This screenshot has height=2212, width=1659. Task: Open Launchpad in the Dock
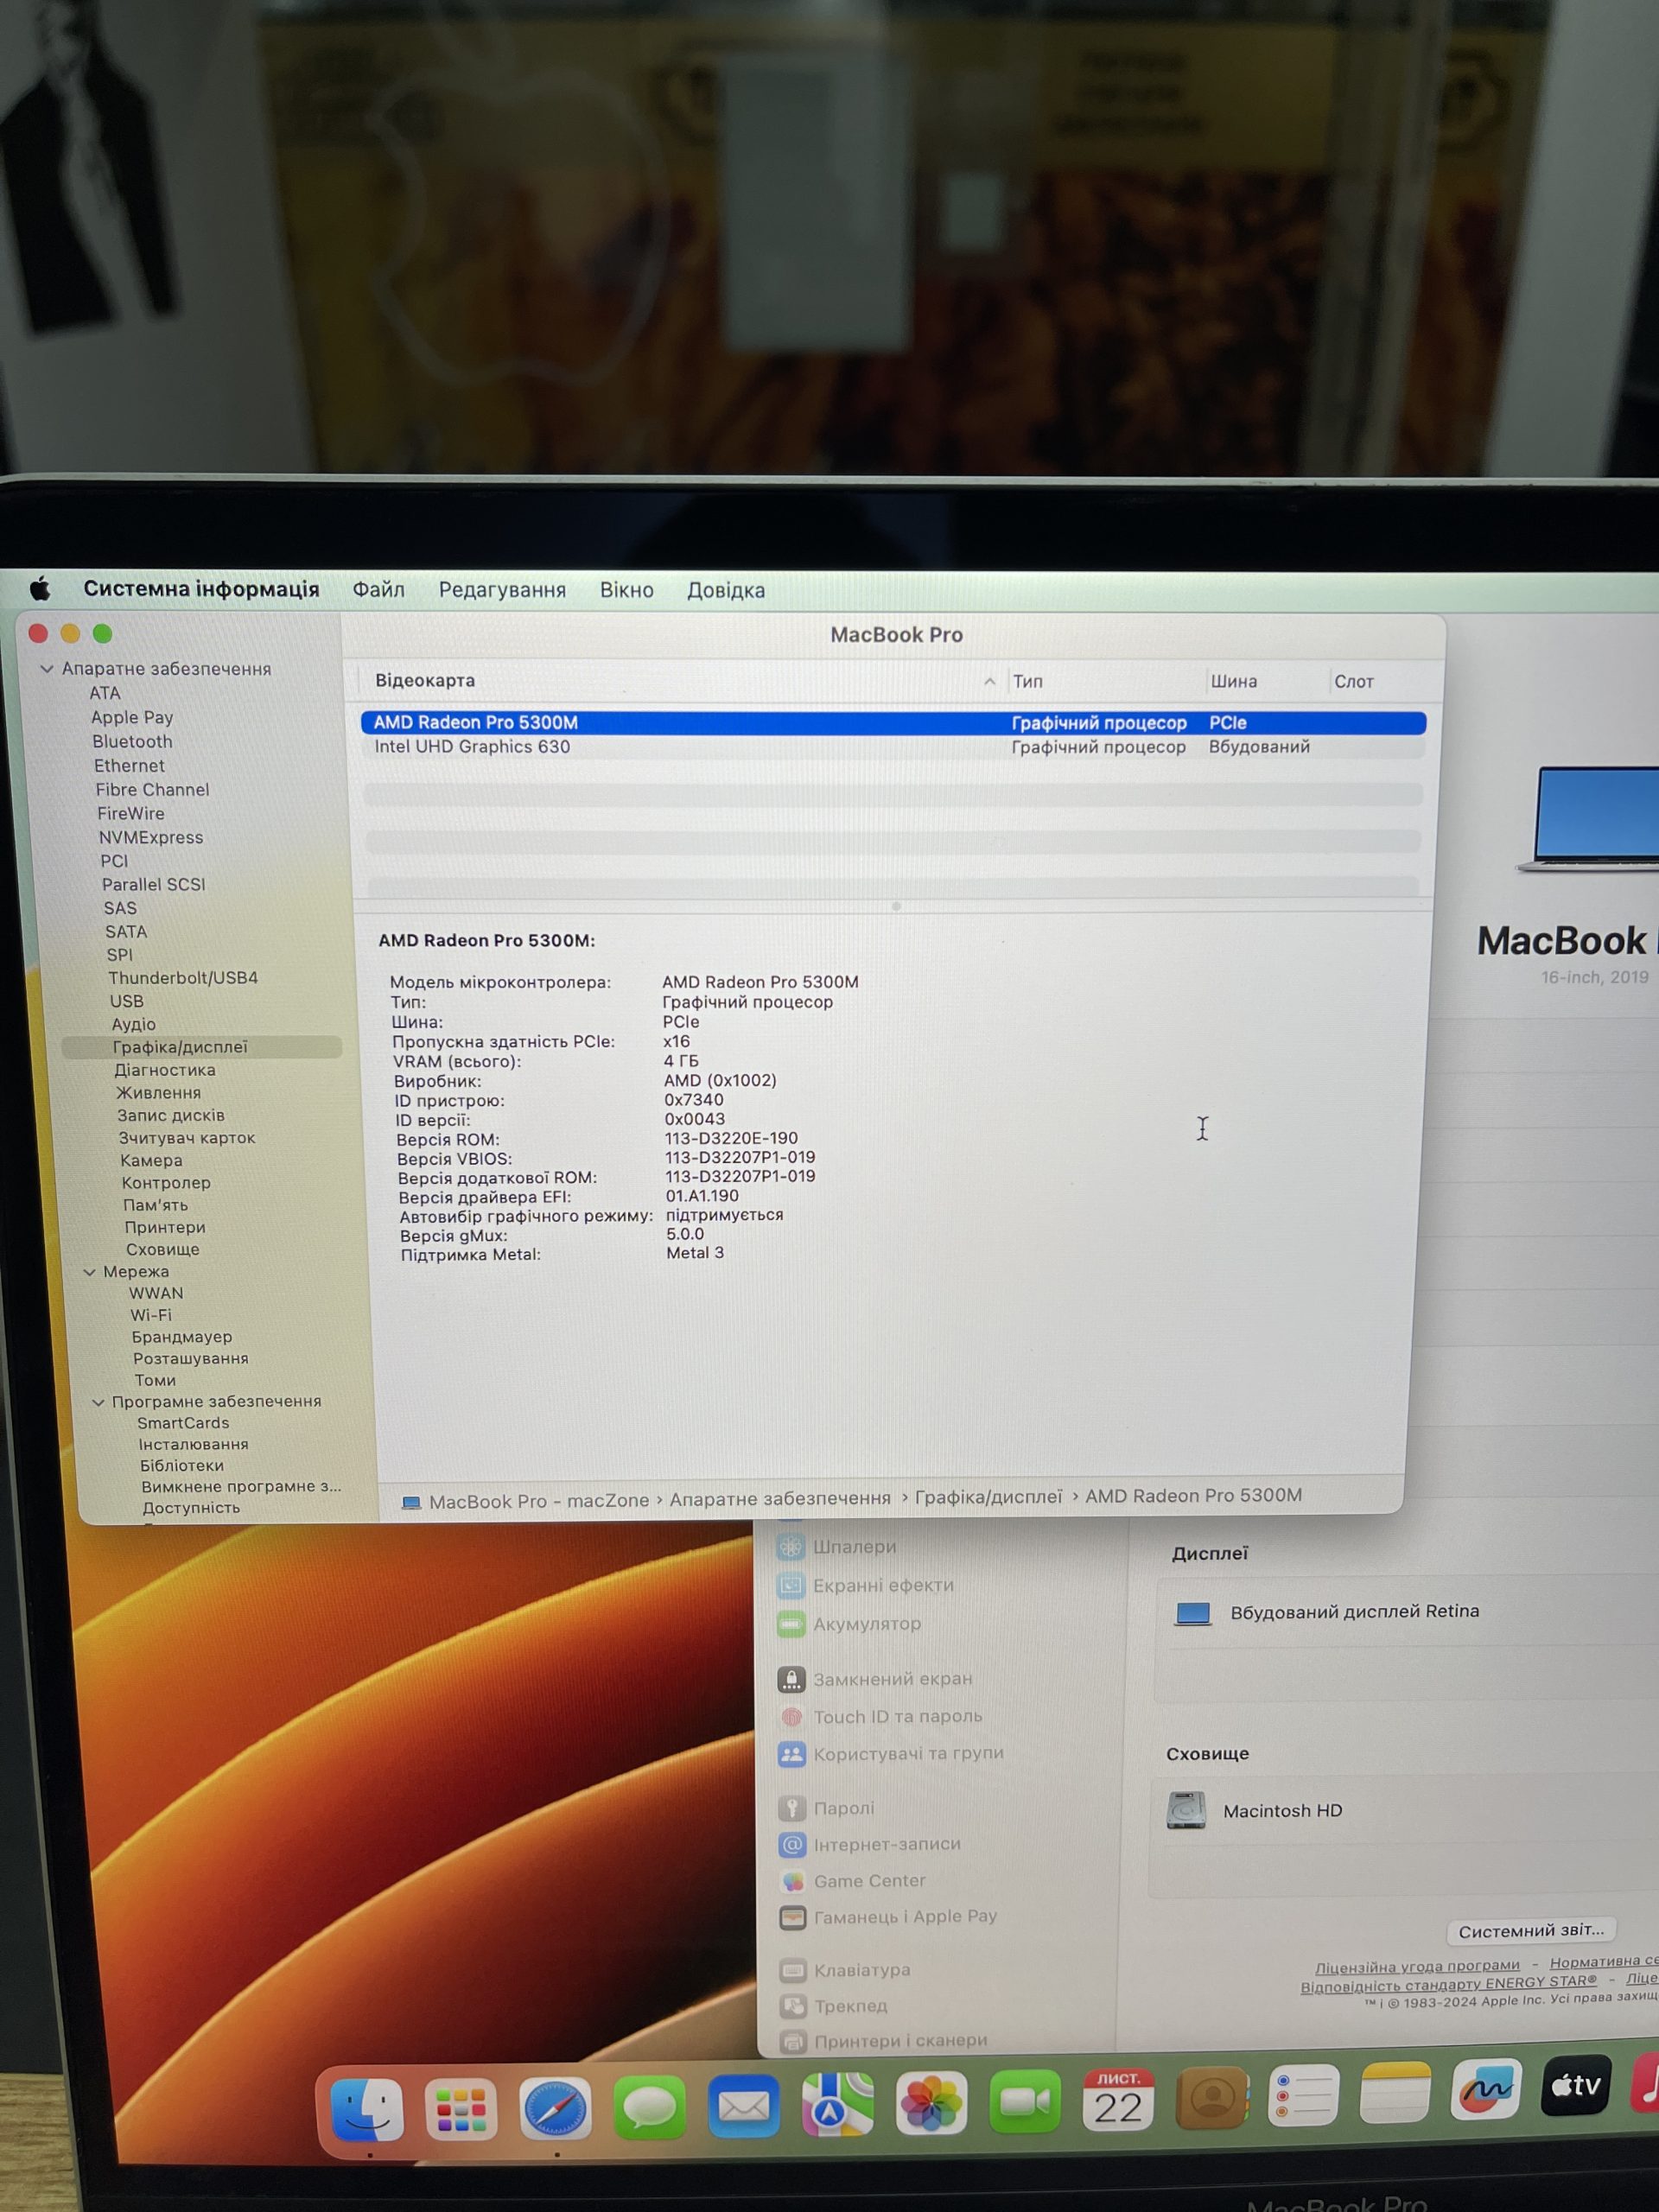(461, 2108)
